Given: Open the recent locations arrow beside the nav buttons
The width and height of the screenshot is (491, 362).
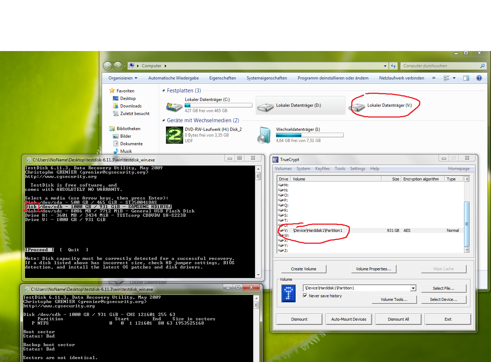Looking at the screenshot, I should [125, 66].
